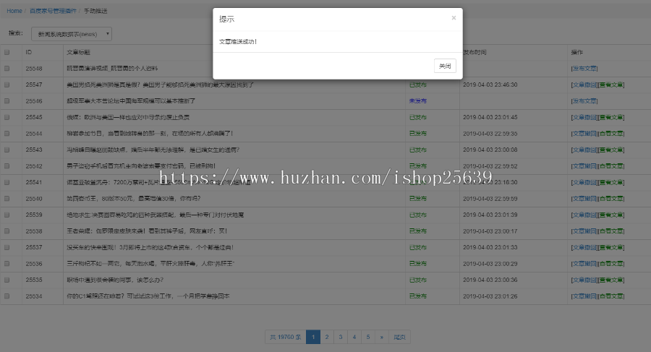
Task: Click the ID cell 25540
Action: (34, 199)
